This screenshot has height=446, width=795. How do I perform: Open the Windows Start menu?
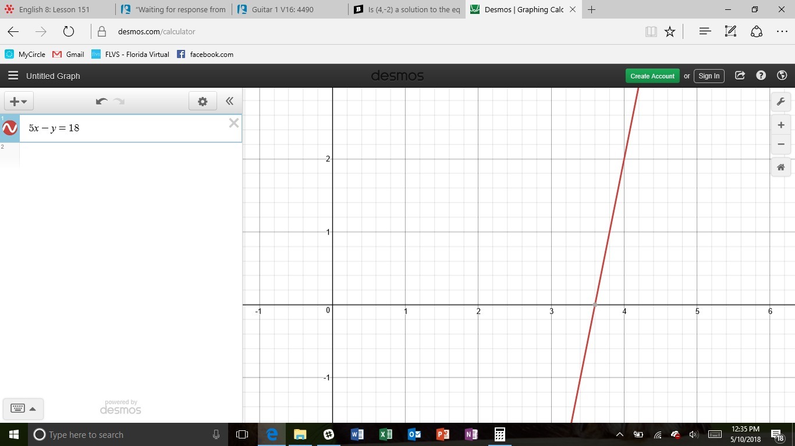14,434
